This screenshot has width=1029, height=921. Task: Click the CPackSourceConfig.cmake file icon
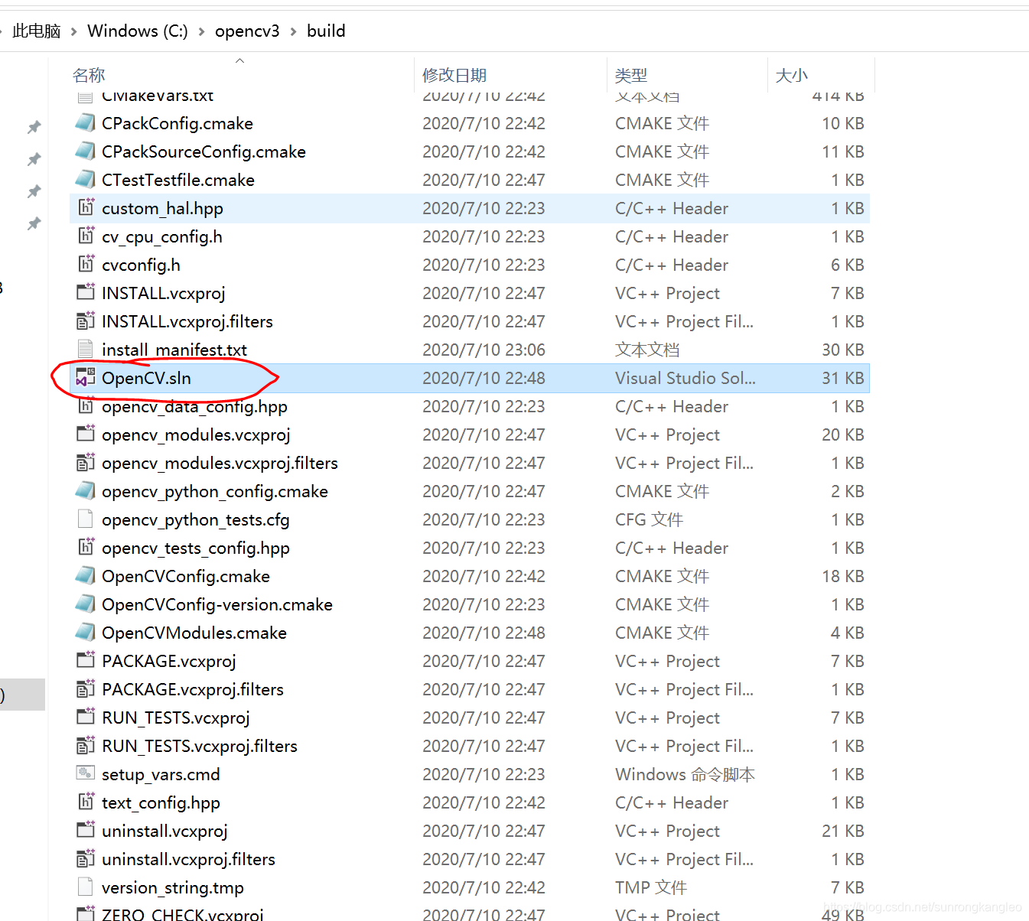point(86,151)
